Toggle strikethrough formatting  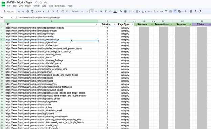point(110,11)
